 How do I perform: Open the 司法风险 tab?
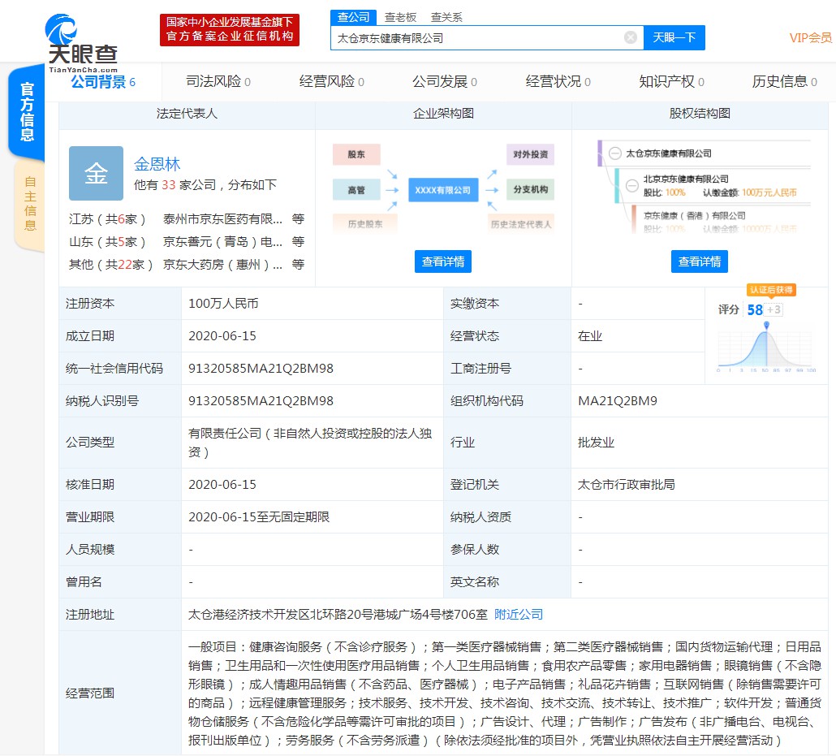[218, 82]
